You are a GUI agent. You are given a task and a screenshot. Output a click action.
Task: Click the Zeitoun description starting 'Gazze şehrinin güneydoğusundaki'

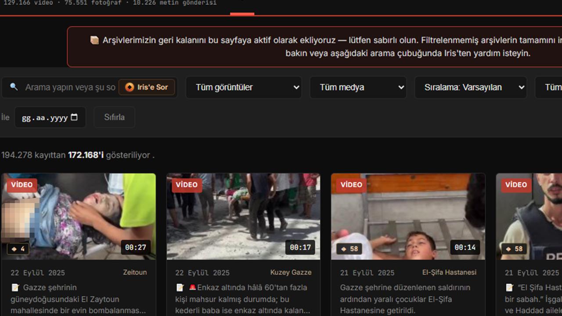coord(78,299)
